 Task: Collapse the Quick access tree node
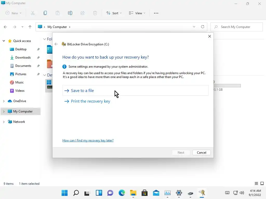(x=4, y=41)
